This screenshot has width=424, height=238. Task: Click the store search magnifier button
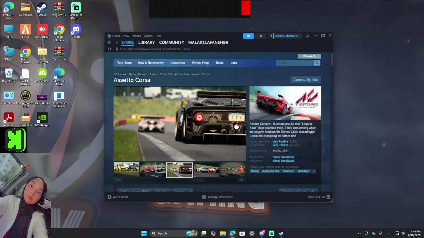click(317, 63)
